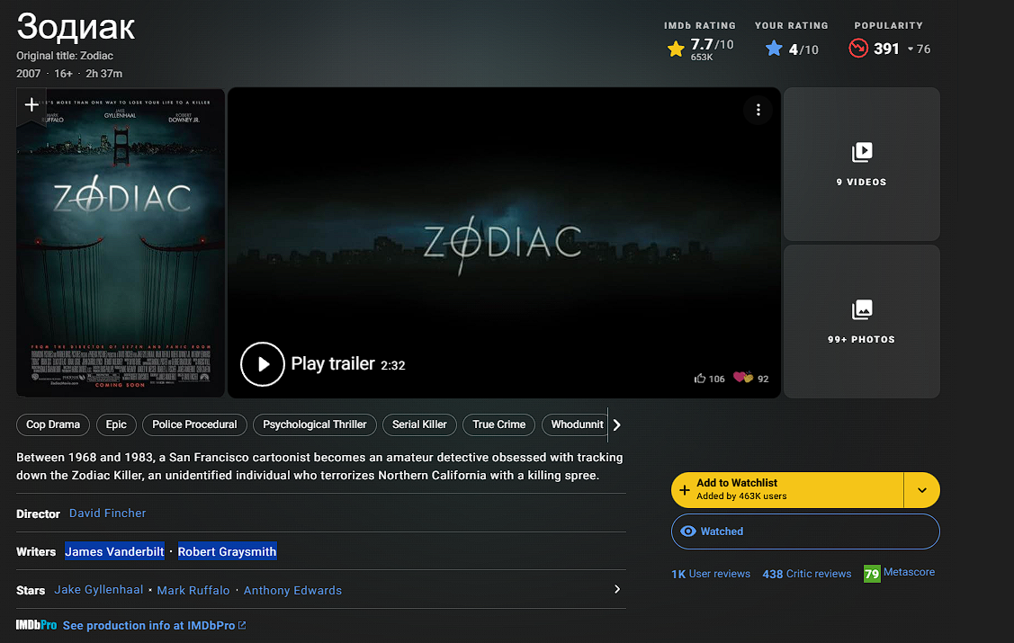This screenshot has height=643, width=1014.
Task: Open the 9 Videos gallery
Action: [861, 165]
